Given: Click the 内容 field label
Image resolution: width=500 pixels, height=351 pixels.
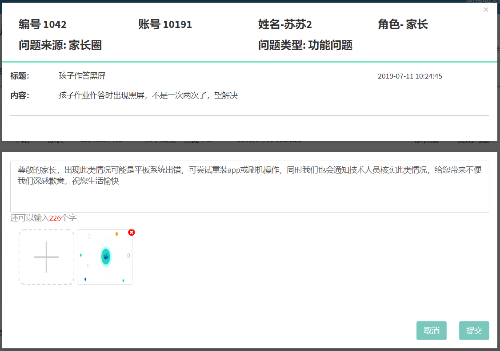Looking at the screenshot, I should 20,95.
